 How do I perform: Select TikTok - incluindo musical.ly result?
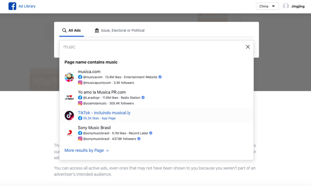[156, 115]
